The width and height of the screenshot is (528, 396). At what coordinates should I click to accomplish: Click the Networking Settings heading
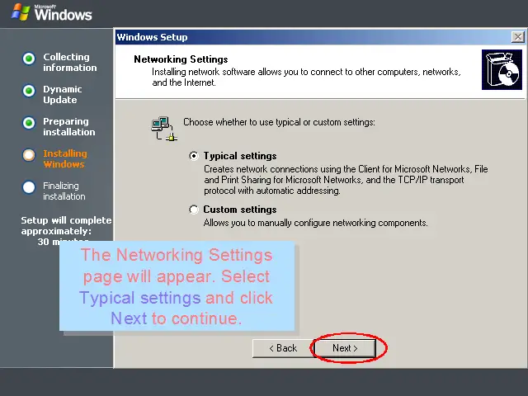point(181,59)
